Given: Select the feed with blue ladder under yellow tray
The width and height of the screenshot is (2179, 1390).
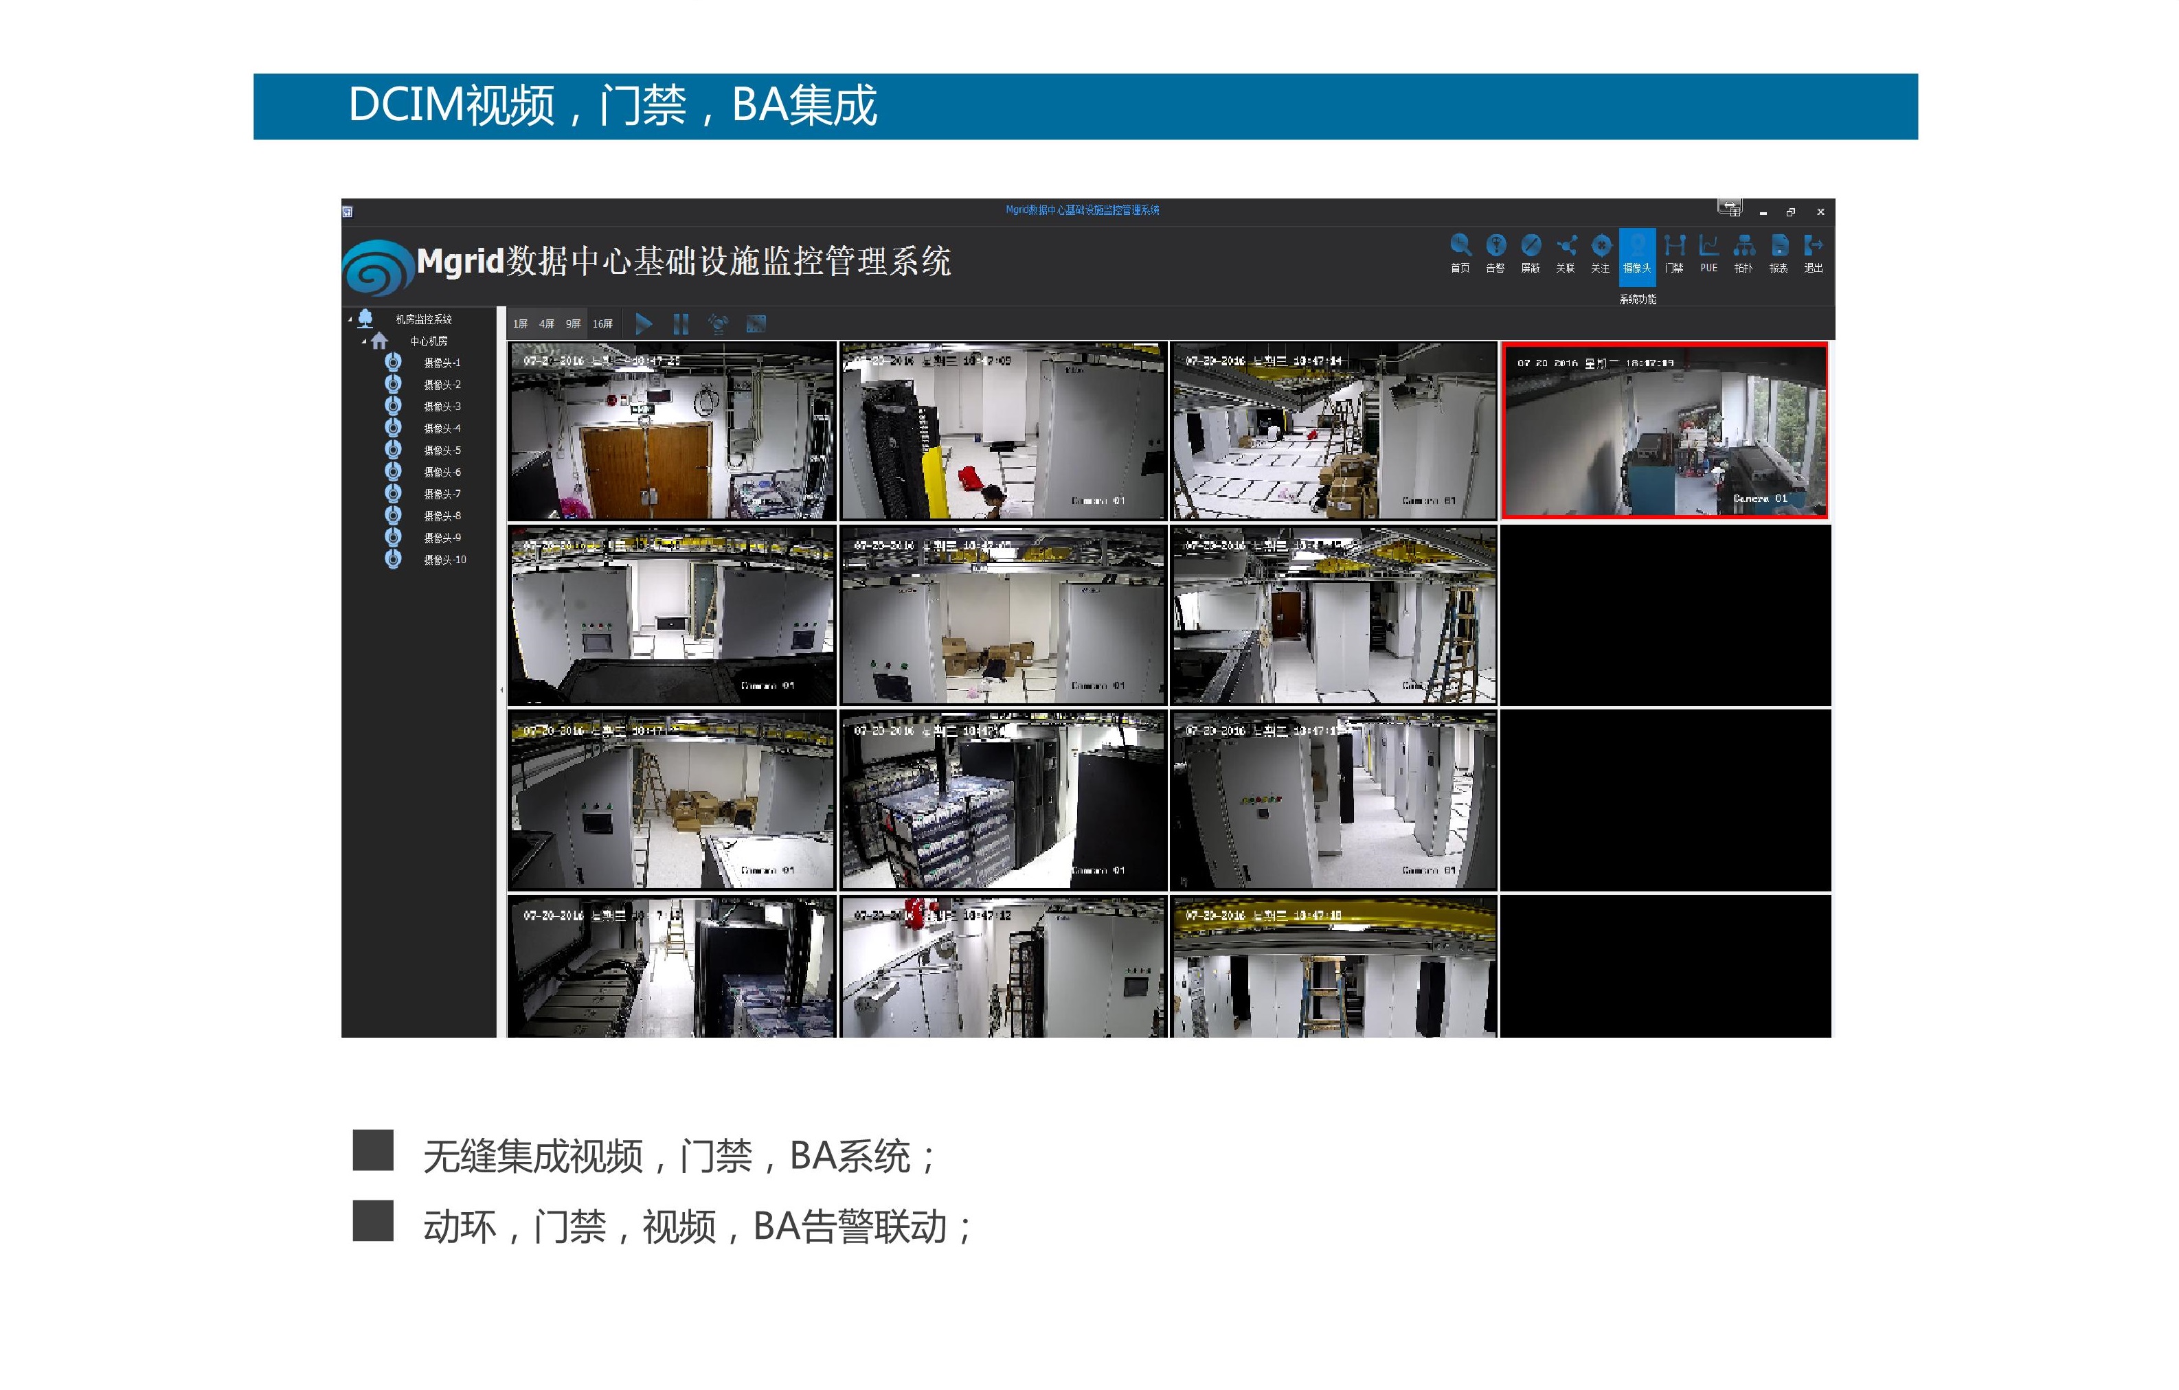Looking at the screenshot, I should [x=1334, y=966].
